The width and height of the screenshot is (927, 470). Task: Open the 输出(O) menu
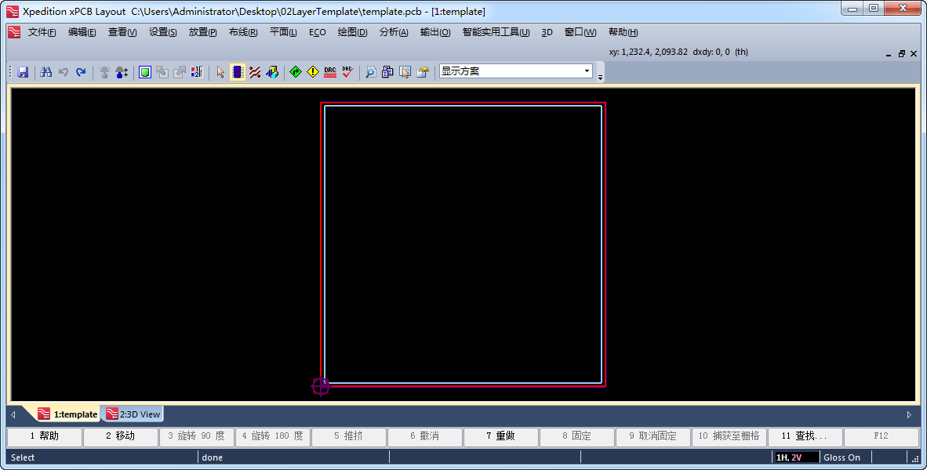click(435, 32)
